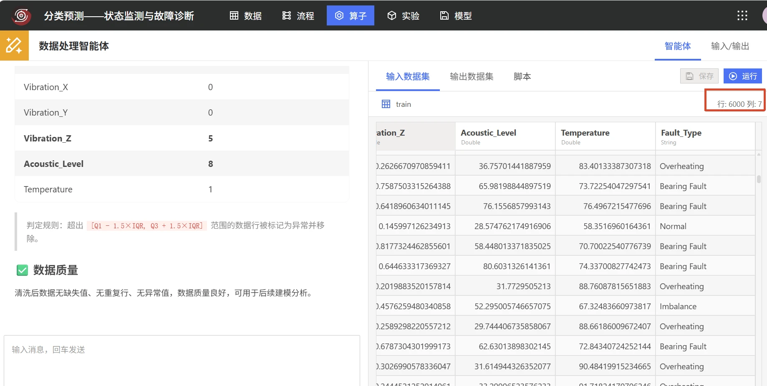Select the 输入数据集 tab
The height and width of the screenshot is (386, 767).
click(408, 76)
